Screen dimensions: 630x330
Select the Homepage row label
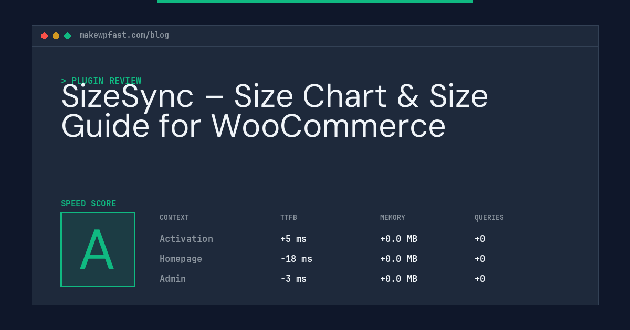pos(181,259)
